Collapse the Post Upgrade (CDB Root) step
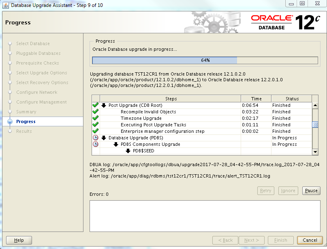The width and height of the screenshot is (327, 249). [x=104, y=106]
